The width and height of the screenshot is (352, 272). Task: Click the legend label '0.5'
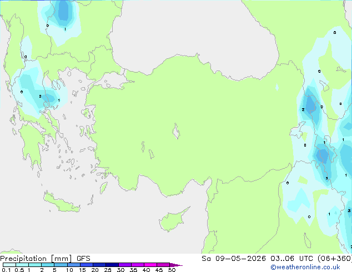pos(19,270)
